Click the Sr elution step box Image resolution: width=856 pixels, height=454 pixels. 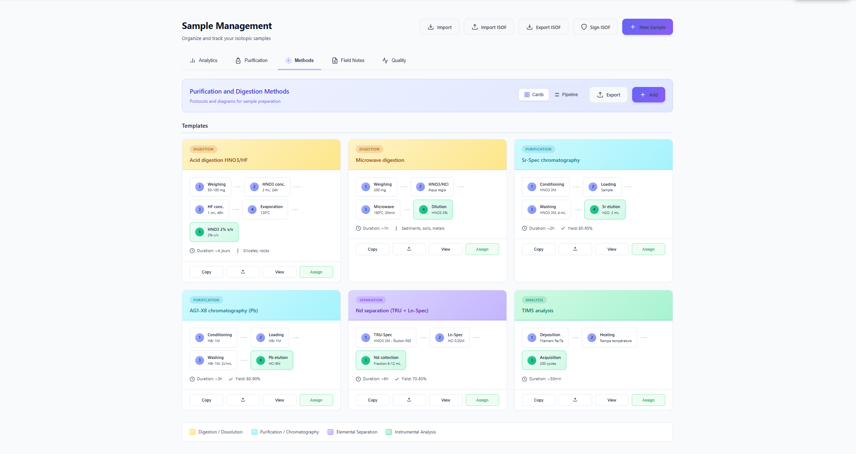pos(605,210)
